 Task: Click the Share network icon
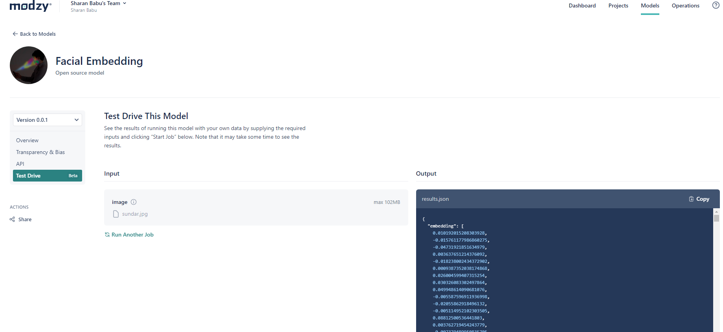tap(12, 219)
